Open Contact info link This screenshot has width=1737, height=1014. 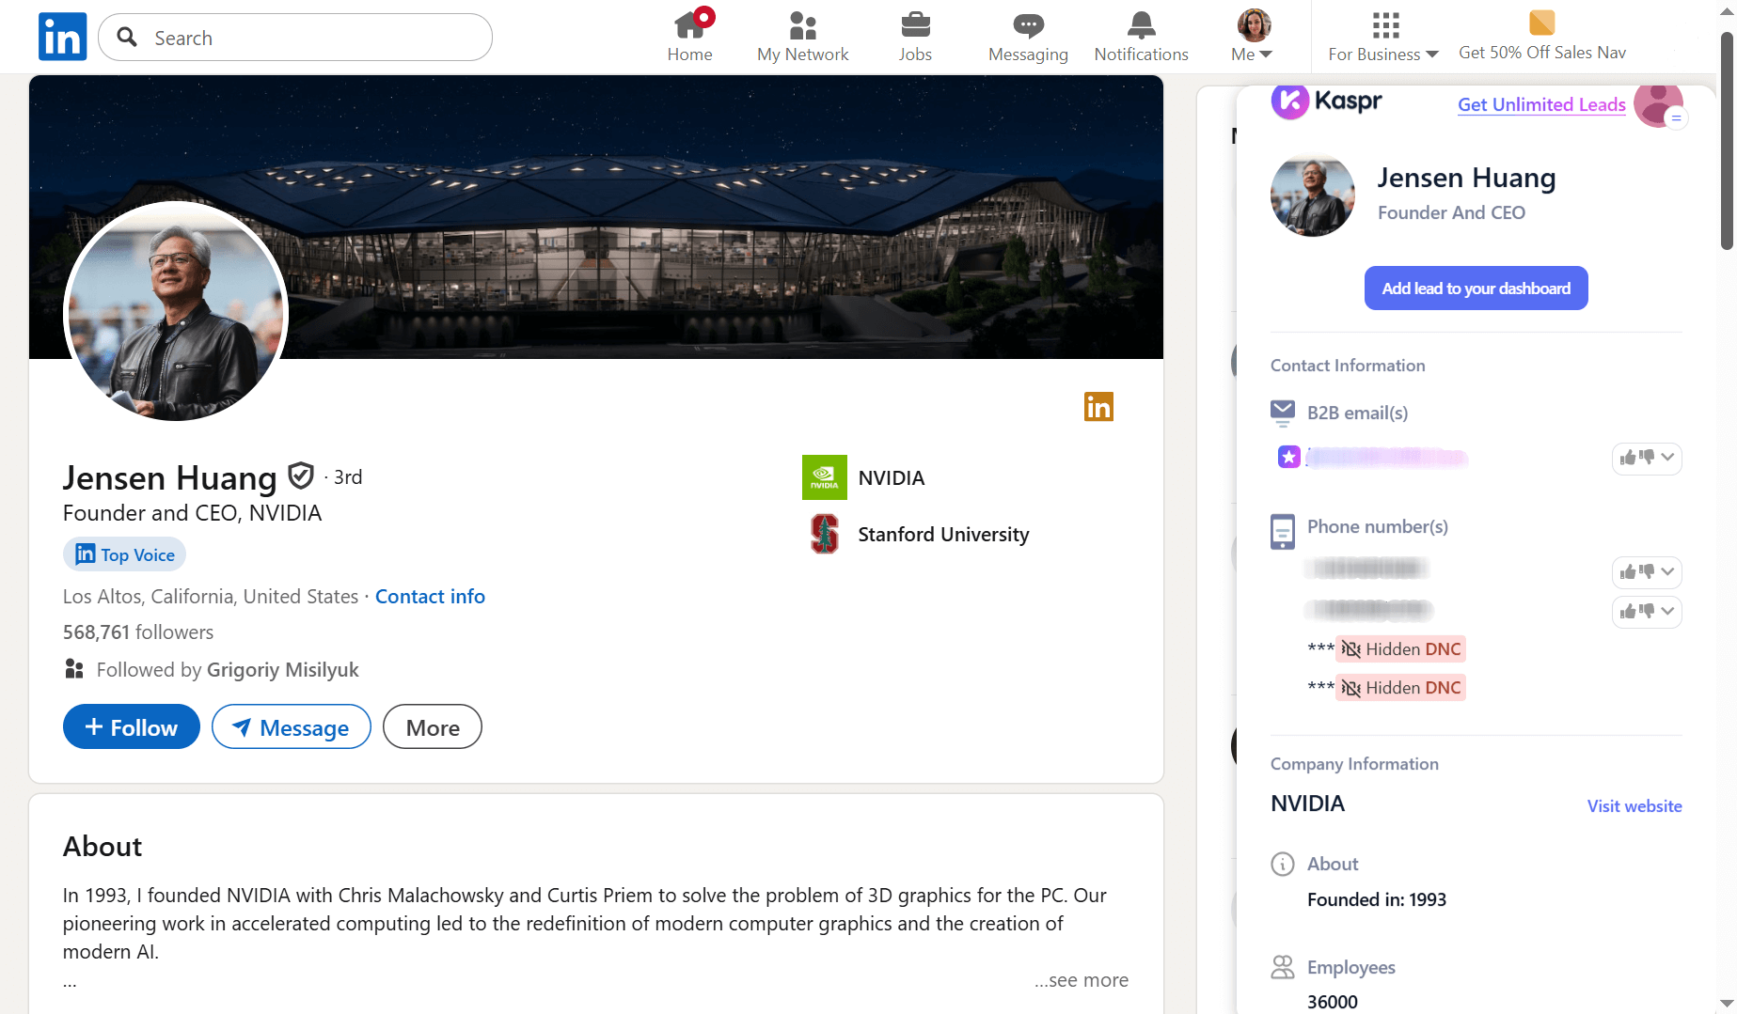coord(430,597)
